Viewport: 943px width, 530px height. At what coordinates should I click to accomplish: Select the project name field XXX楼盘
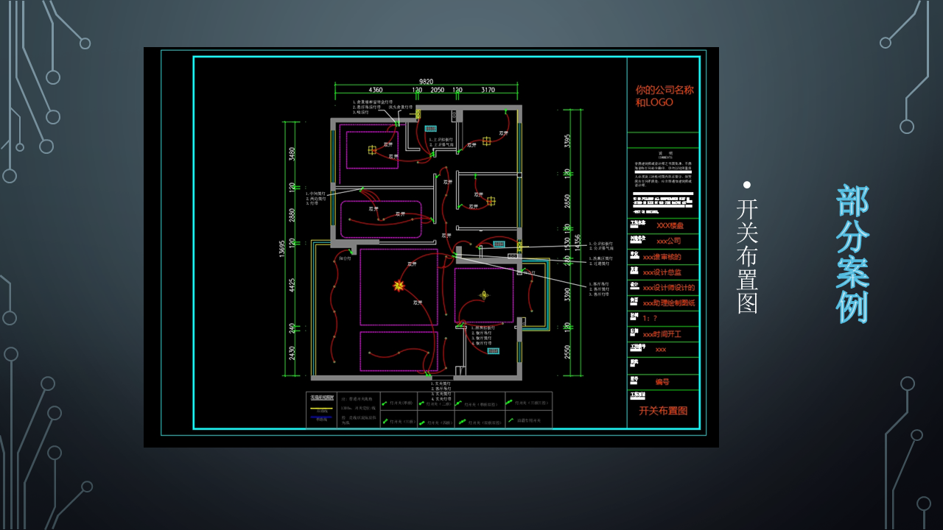click(x=670, y=225)
